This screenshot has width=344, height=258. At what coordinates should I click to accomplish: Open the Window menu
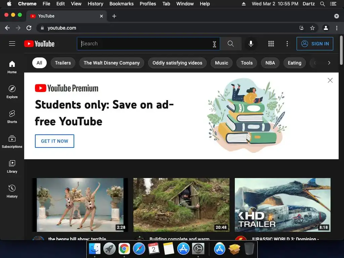tap(185, 4)
